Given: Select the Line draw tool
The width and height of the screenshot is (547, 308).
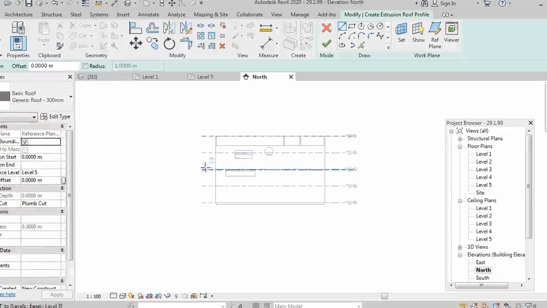Looking at the screenshot, I should pyautogui.click(x=342, y=27).
